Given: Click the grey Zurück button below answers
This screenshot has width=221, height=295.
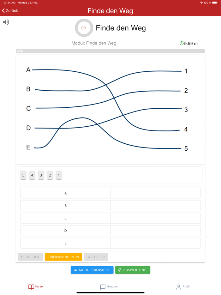Looking at the screenshot, I should (30, 257).
